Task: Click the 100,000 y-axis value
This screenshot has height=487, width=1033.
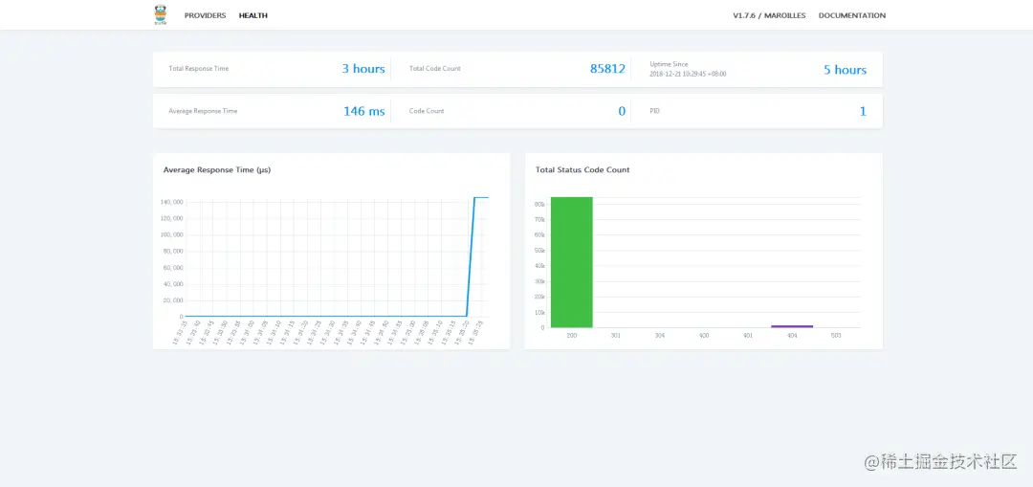Action: tap(171, 234)
